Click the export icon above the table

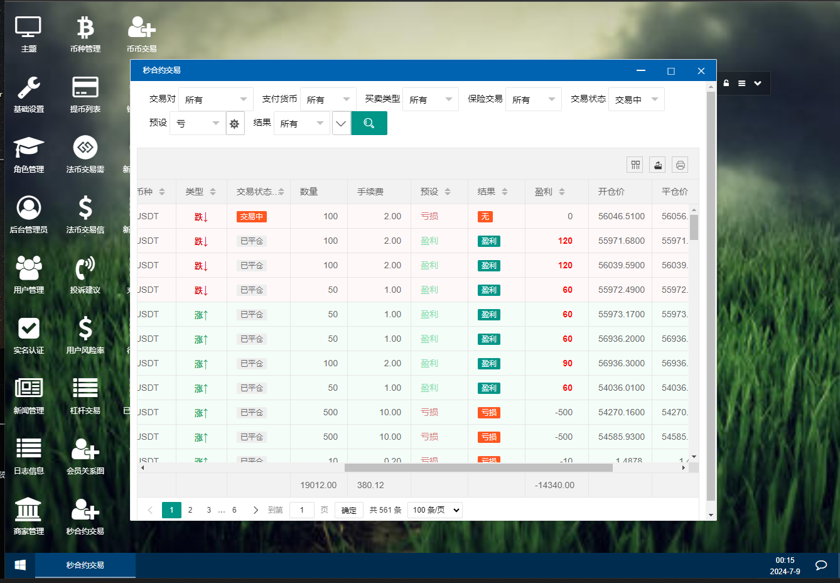(657, 165)
